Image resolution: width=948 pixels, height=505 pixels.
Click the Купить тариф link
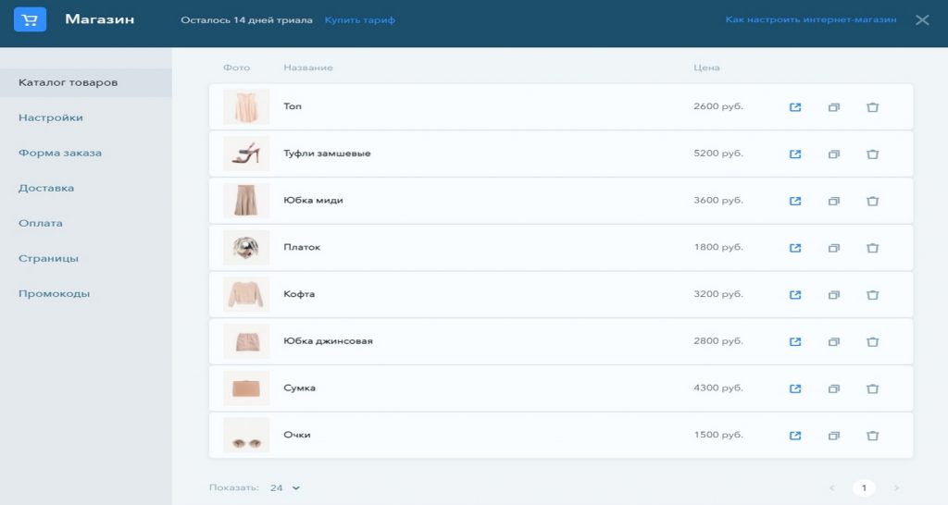[359, 19]
